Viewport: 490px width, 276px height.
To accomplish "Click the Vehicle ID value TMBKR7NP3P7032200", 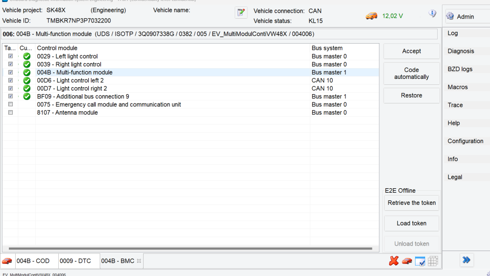I will click(x=78, y=21).
